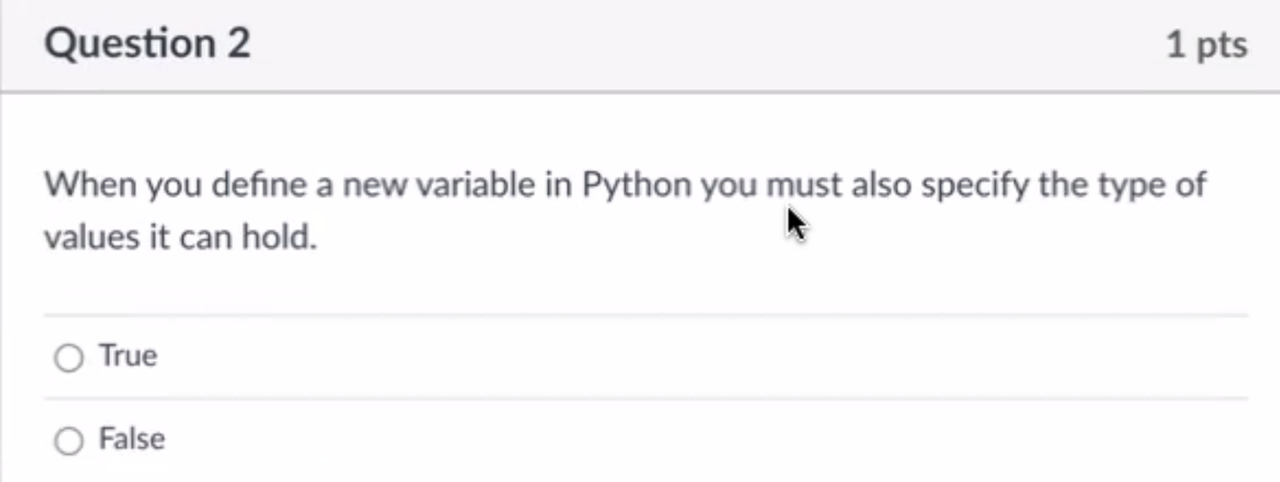This screenshot has width=1280, height=482.
Task: Click the False answer label text
Action: [x=132, y=439]
